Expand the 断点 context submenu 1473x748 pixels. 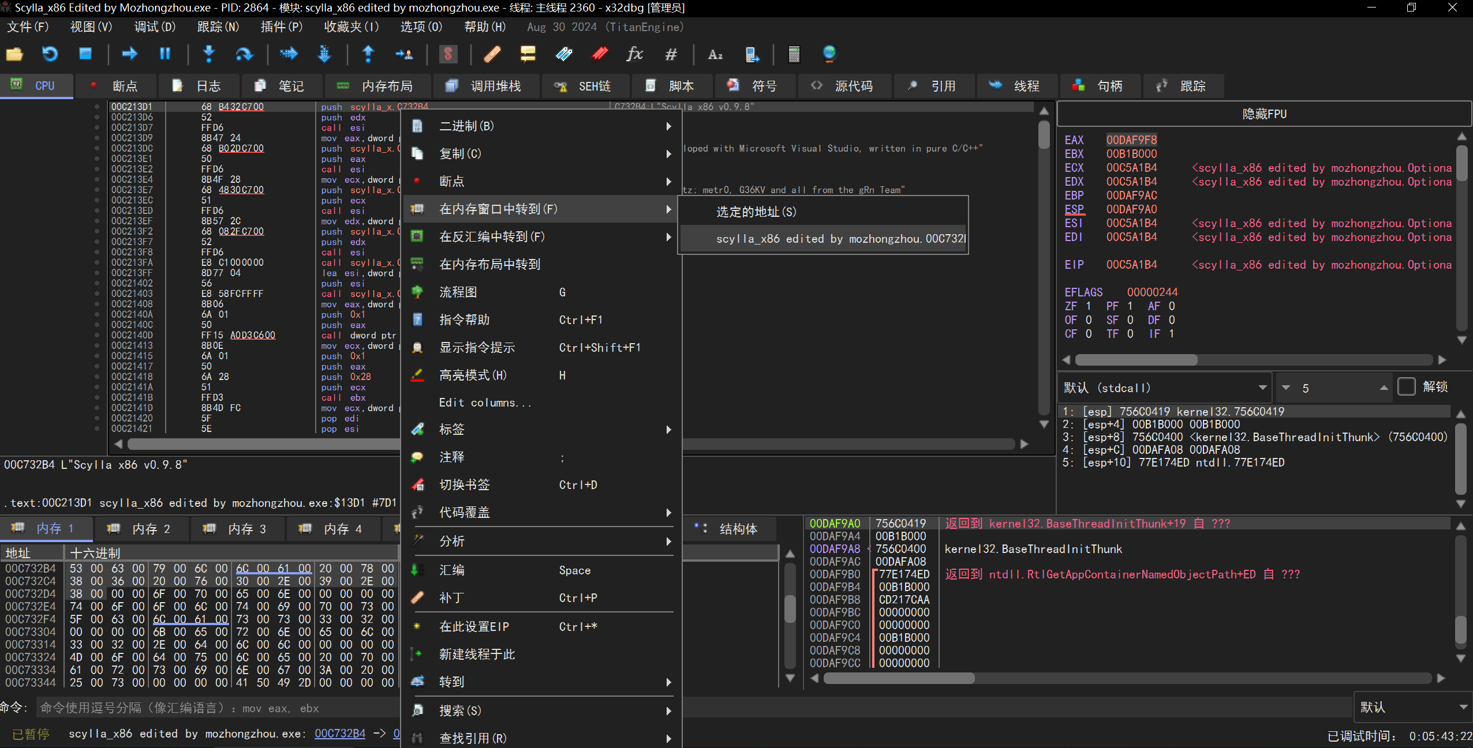coord(541,182)
